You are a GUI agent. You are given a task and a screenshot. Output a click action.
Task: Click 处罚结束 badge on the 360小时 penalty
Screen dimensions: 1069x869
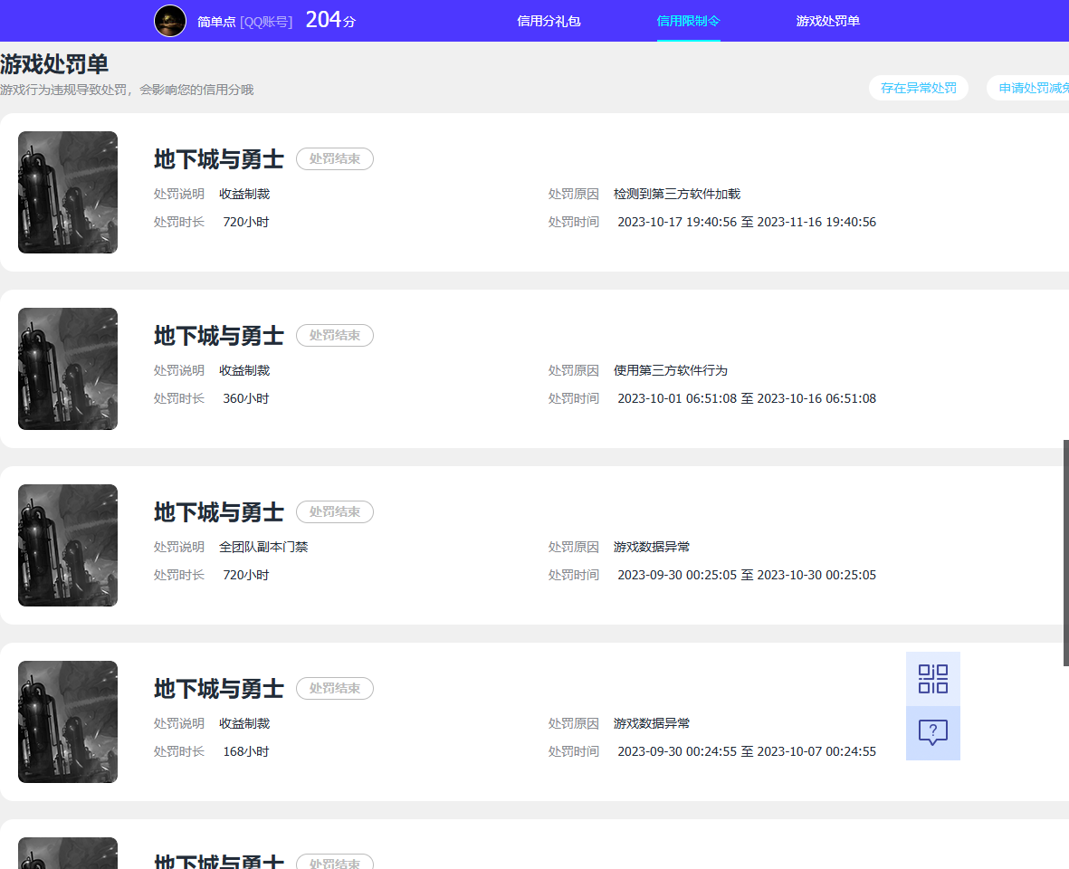[334, 336]
